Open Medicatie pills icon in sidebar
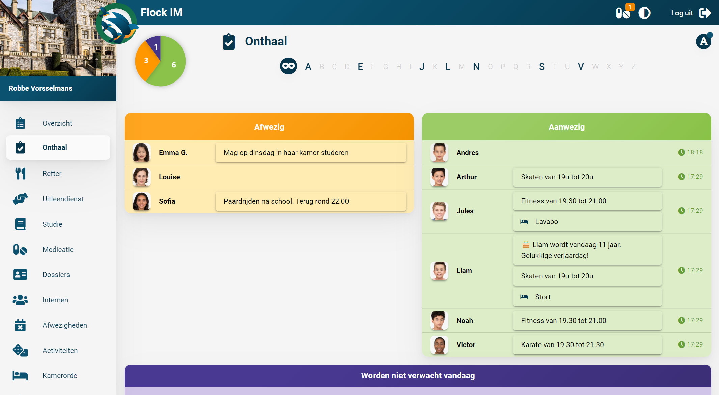The image size is (719, 395). 20,250
